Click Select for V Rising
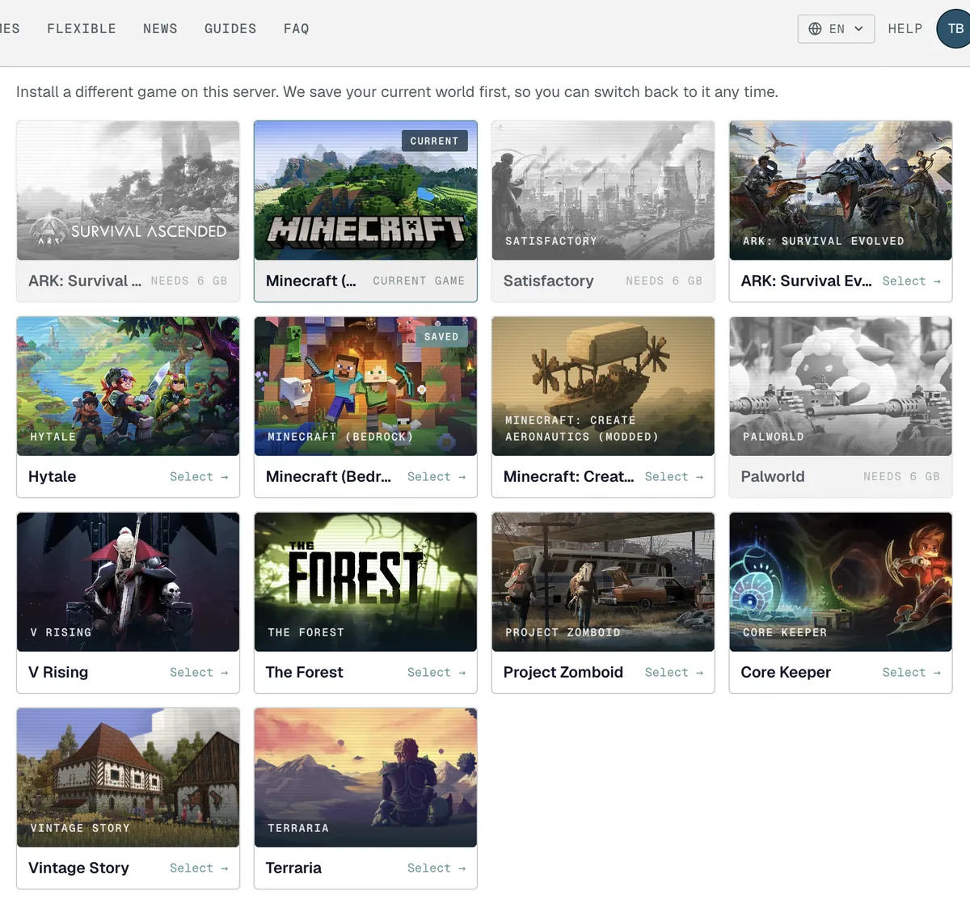Viewport: 970px width, 904px height. [199, 672]
